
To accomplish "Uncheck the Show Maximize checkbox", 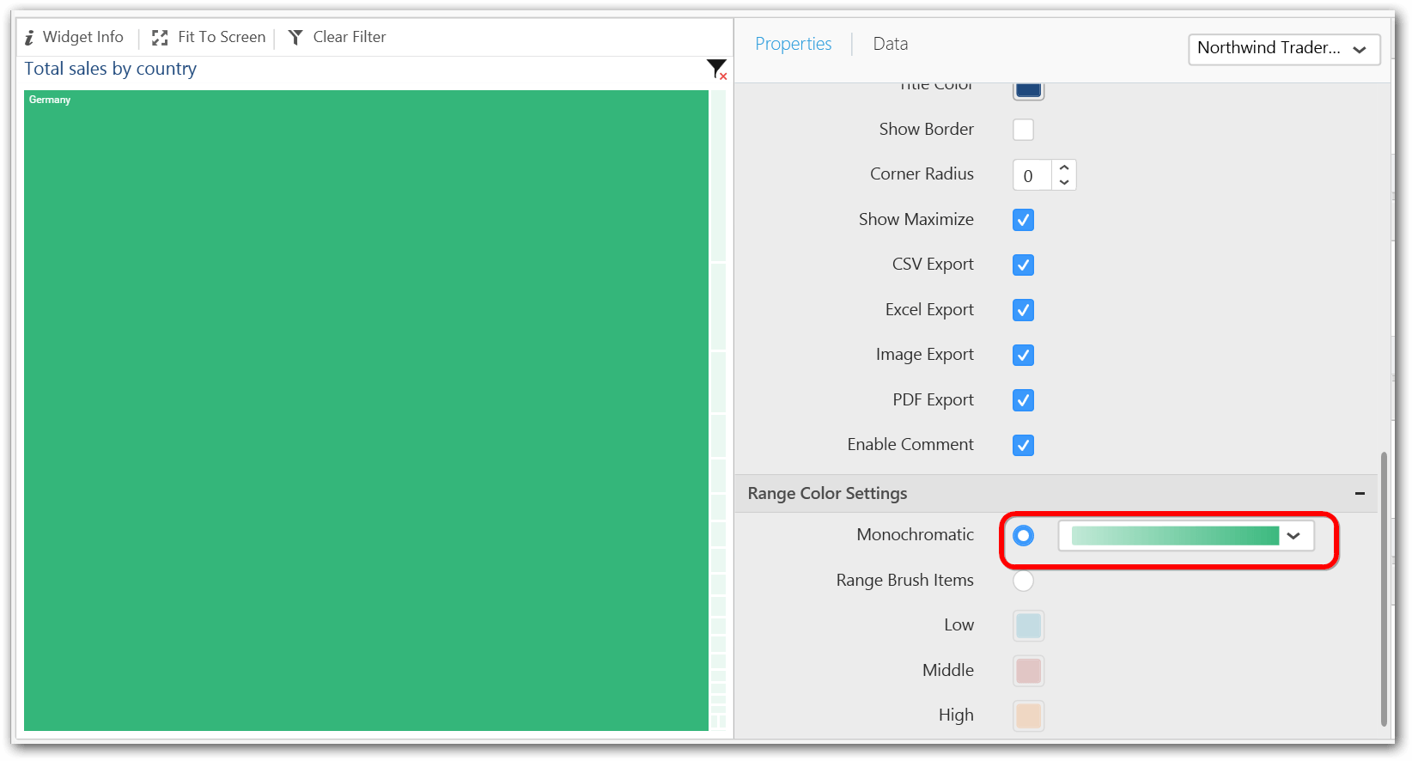I will pos(1023,220).
